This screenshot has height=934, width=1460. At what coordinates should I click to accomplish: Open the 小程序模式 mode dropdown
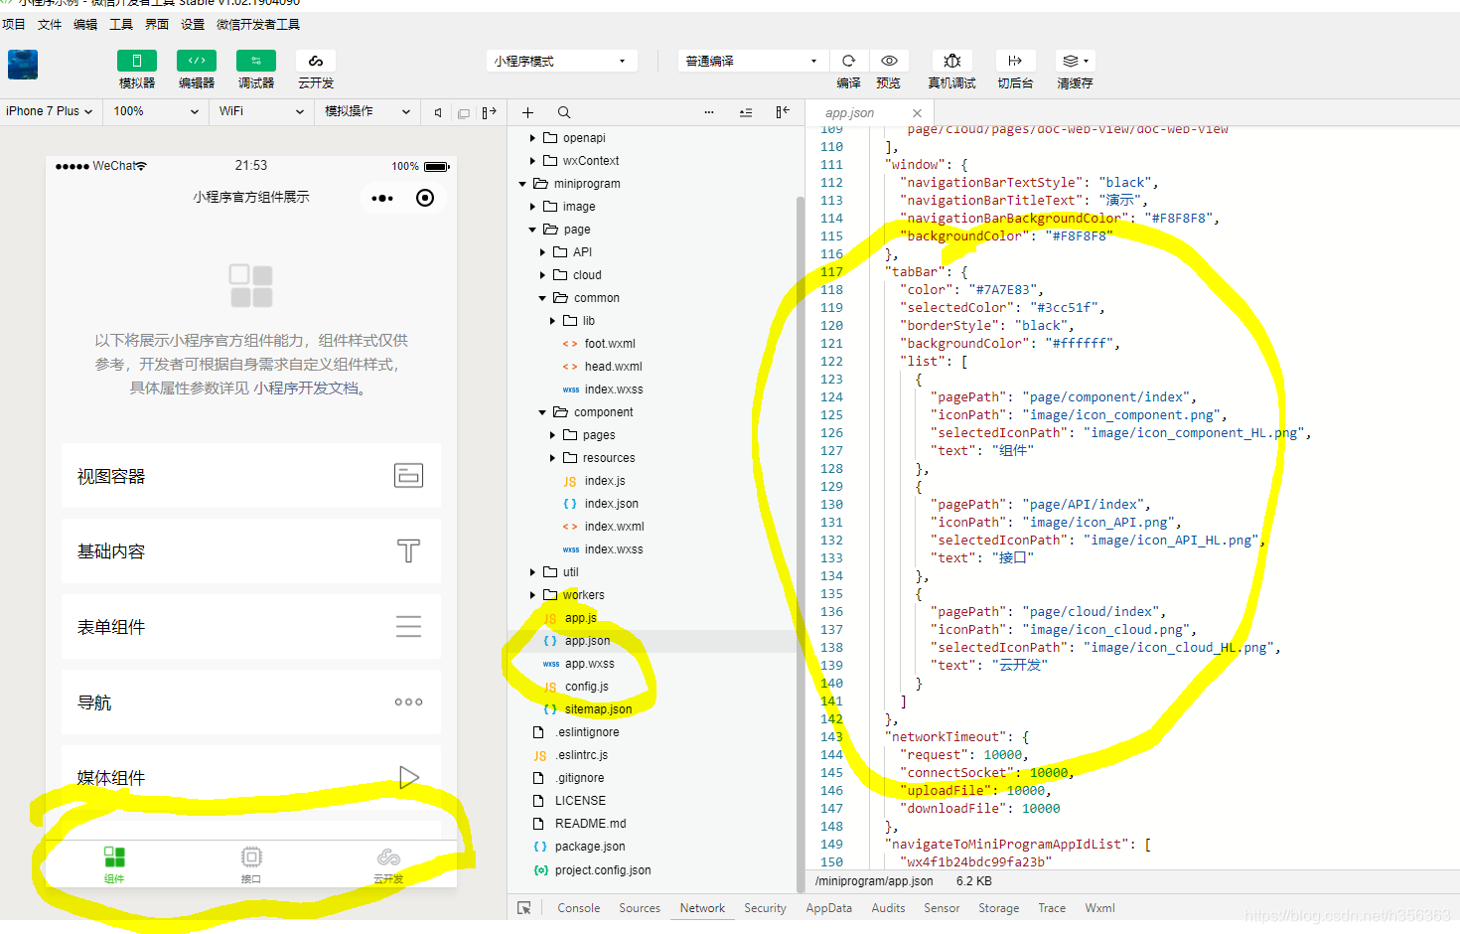pos(561,61)
